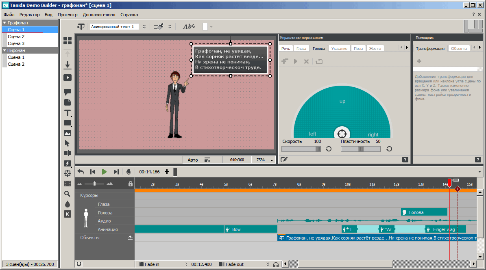Click the film strip video tool
The height and width of the screenshot is (270, 486).
(67, 184)
